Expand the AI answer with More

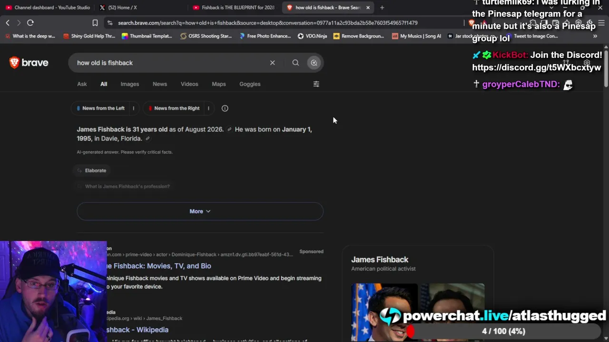tap(200, 211)
